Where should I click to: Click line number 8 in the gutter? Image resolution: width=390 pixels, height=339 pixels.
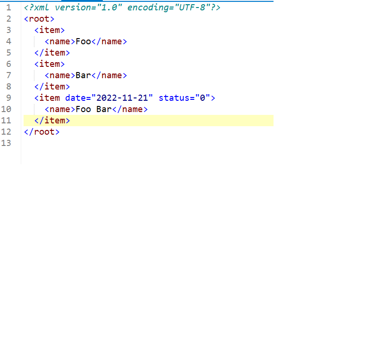(x=8, y=87)
